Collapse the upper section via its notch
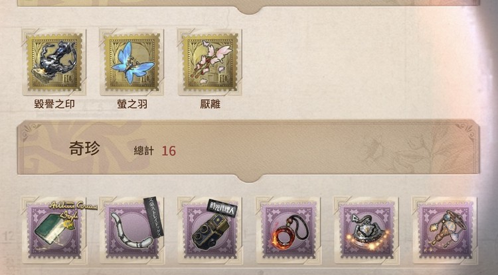Viewport: 498px width, 275px height. [250, 10]
